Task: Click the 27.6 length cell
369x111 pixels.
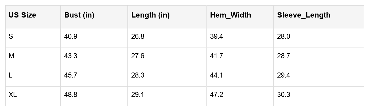Action: (x=138, y=56)
